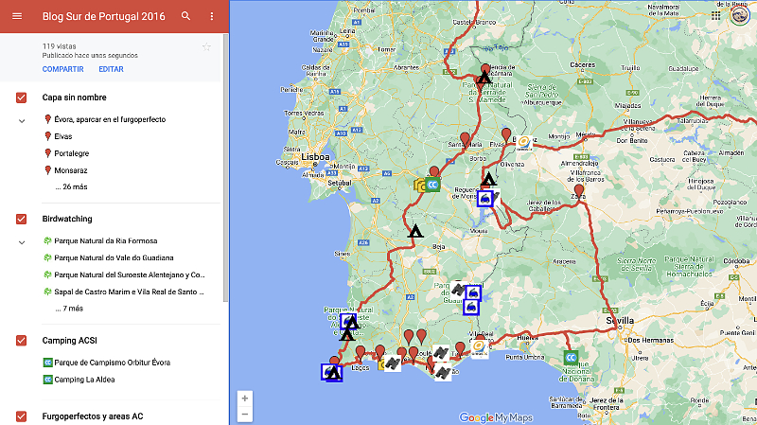This screenshot has height=425, width=757.
Task: Select Elvas place entry
Action: (x=63, y=136)
